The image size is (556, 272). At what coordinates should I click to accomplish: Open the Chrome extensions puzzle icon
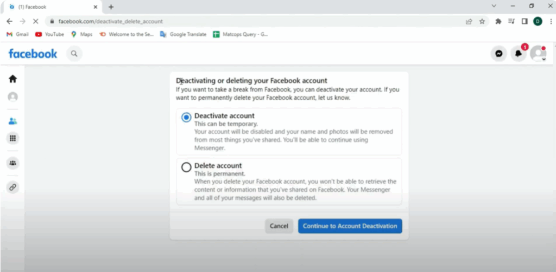(498, 21)
